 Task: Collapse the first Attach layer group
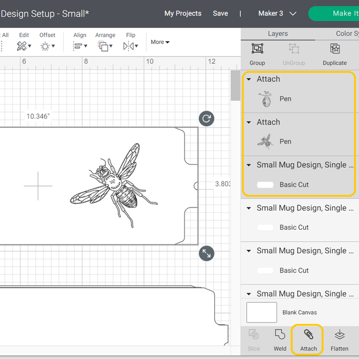click(249, 79)
